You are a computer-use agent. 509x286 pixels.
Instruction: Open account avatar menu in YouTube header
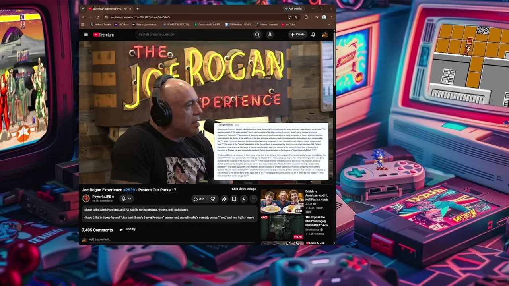point(325,35)
